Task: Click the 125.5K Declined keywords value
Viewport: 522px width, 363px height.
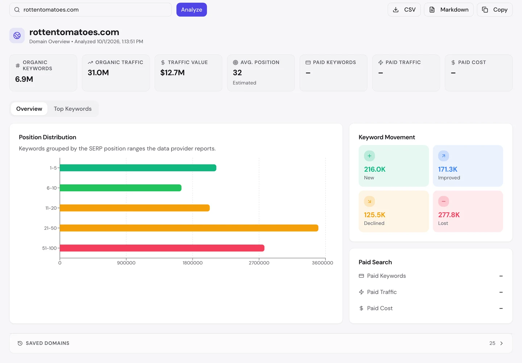Action: (x=375, y=215)
